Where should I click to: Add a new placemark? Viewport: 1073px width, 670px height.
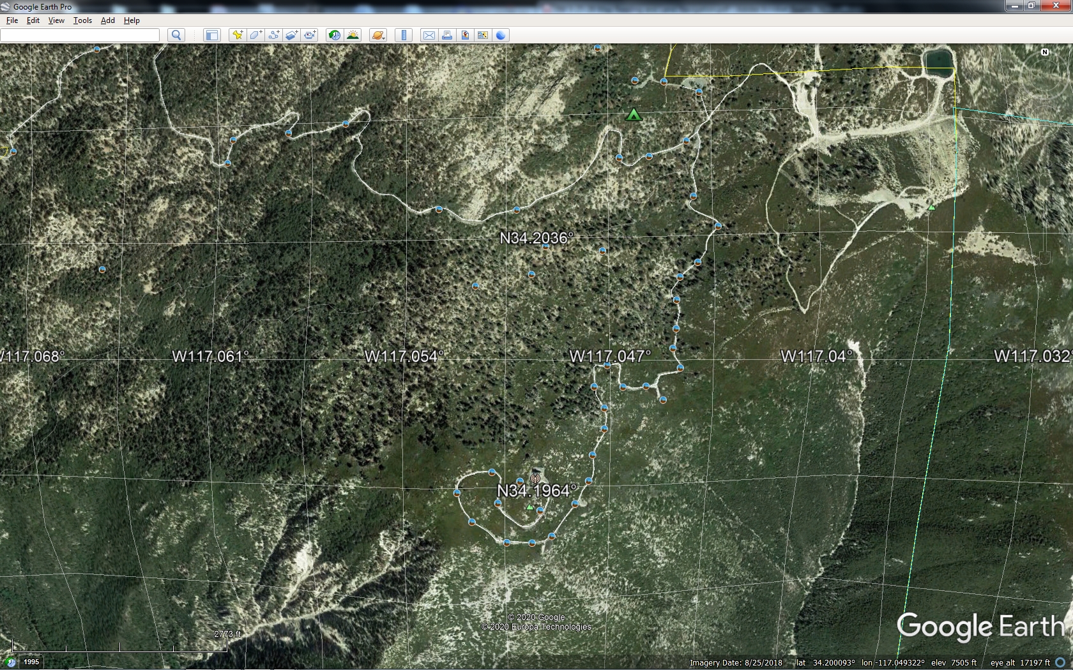(x=238, y=35)
